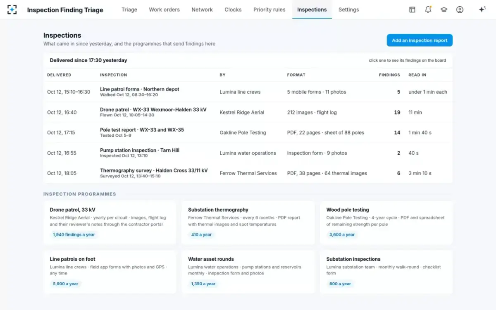Click Ferrow Thermal Services cell
This screenshot has height=310, width=496.
[x=248, y=173]
